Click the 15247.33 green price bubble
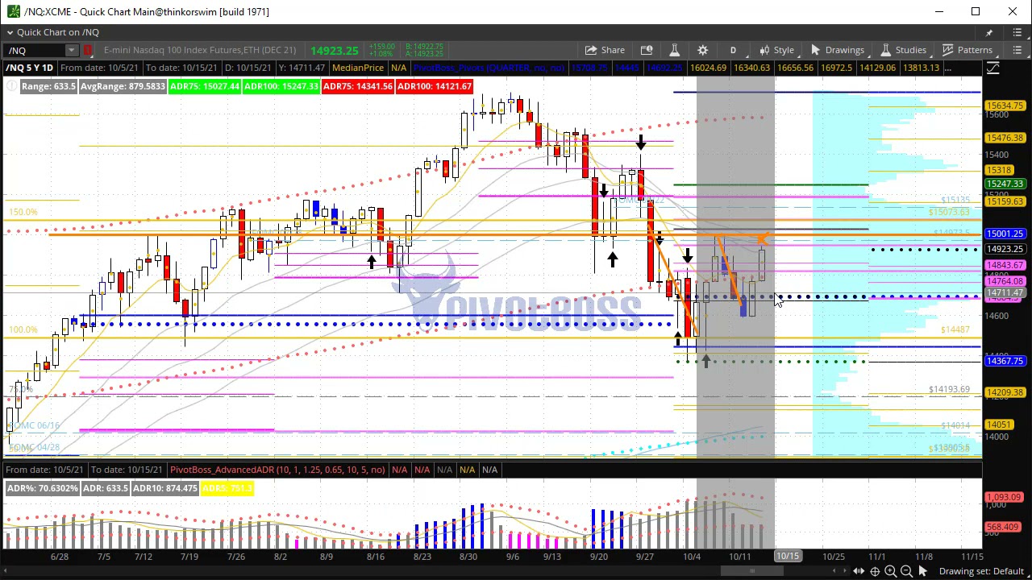The width and height of the screenshot is (1032, 580). click(x=1004, y=184)
